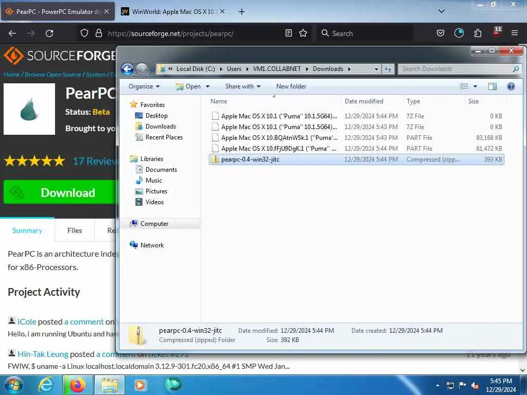Sort files by the Name column header

coord(274,101)
